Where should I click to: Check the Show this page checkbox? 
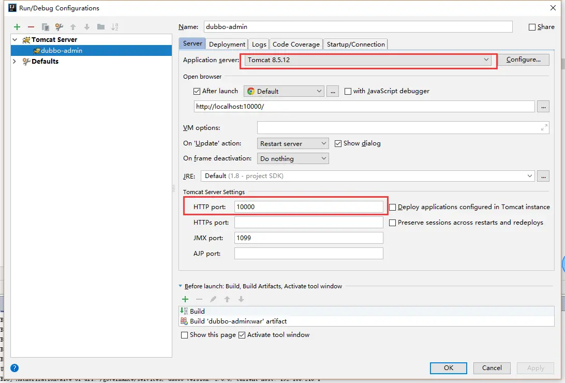(185, 335)
